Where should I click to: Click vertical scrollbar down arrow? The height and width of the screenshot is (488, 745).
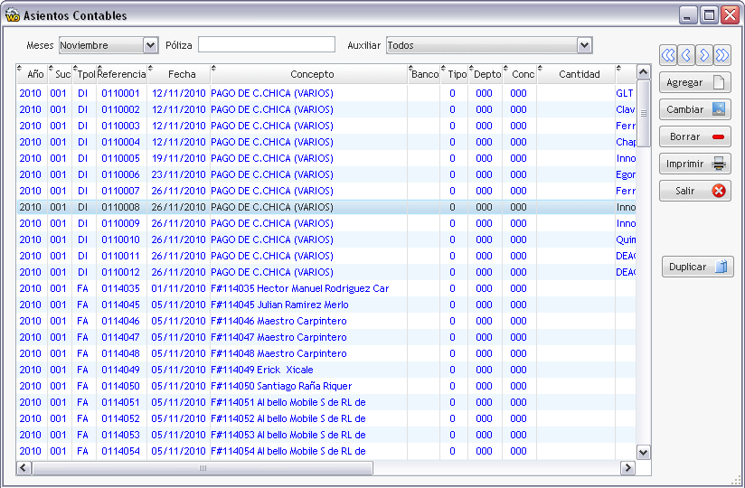[644, 453]
